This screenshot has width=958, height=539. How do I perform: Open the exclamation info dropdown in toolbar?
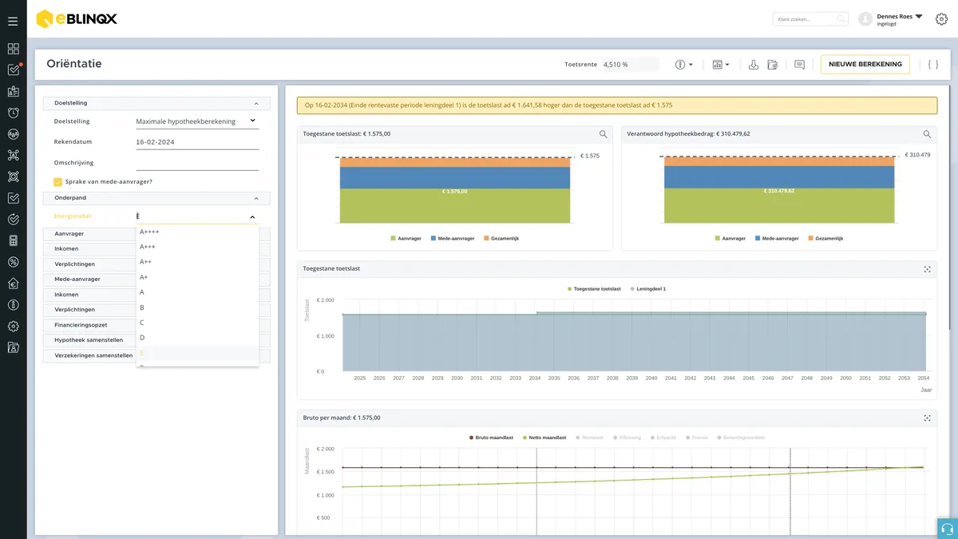click(684, 65)
